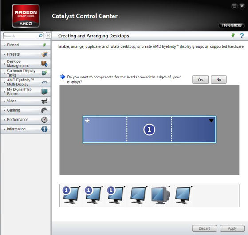Click the AMD Eyefinity Multi-Display icon
Image resolution: width=248 pixels, height=235 pixels.
click(x=44, y=82)
